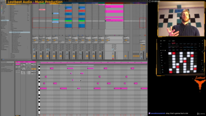Click the rawsalmonasterisk username in chat
Viewport: 206px width, 116px height.
[158, 113]
